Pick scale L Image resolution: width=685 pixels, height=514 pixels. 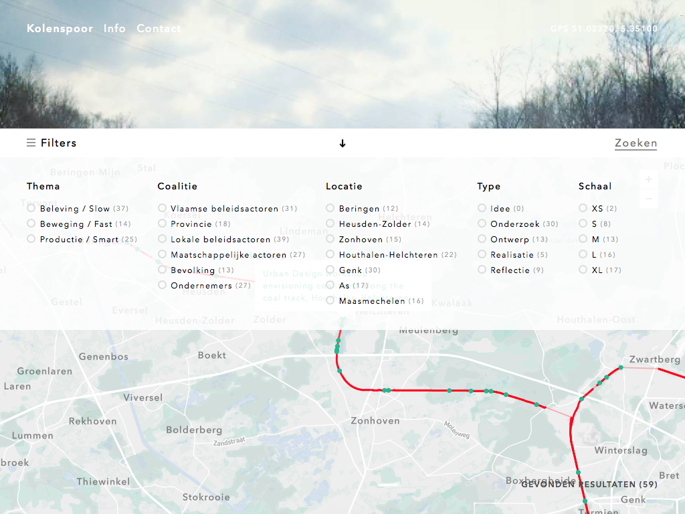click(597, 254)
